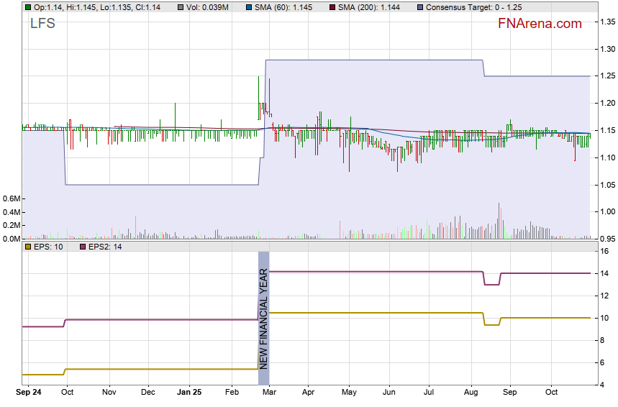The width and height of the screenshot is (618, 407).
Task: Click the green OHLC price legend swatch
Action: [28, 7]
